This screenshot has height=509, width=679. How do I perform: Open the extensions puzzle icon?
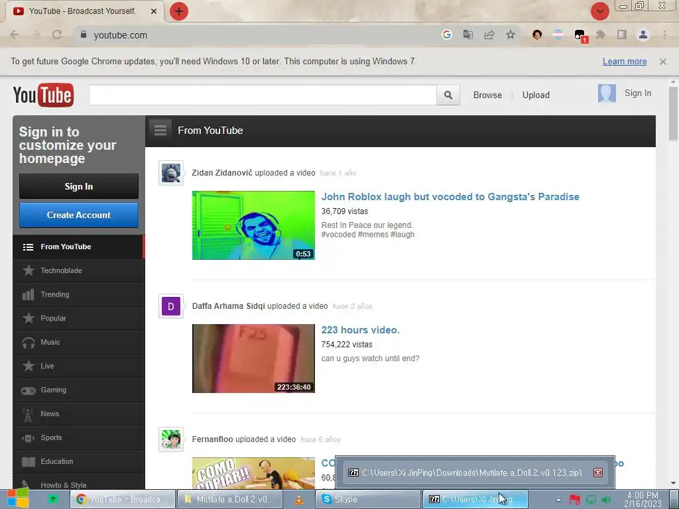601,34
